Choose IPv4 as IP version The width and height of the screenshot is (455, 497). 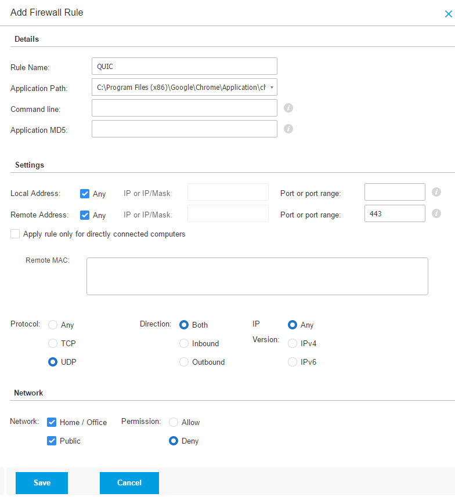pos(292,343)
